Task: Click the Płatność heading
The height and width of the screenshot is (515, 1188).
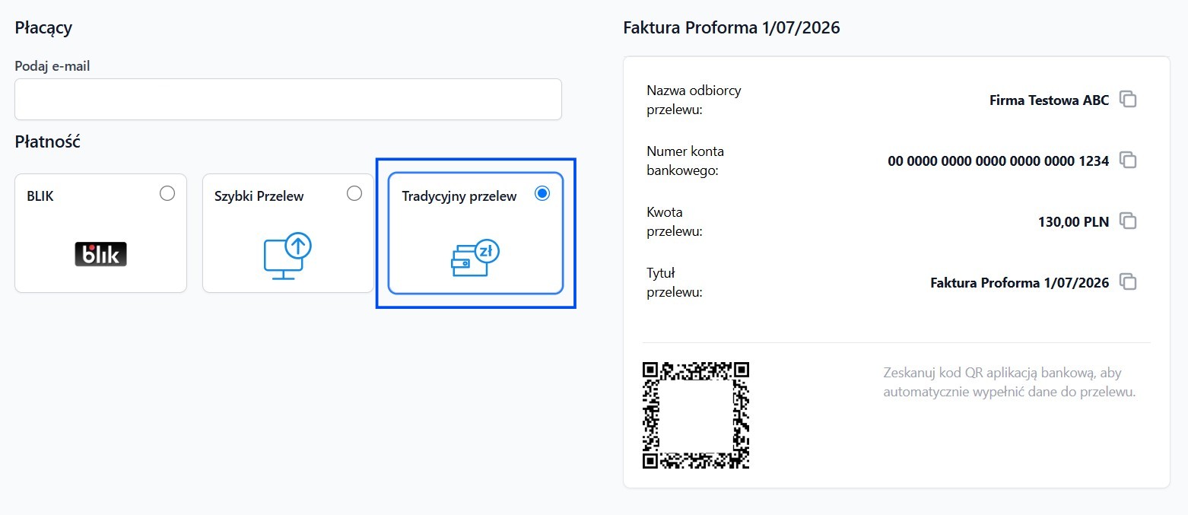Action: click(x=47, y=141)
